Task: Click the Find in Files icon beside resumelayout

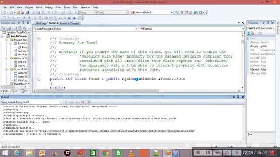Action: (133, 13)
